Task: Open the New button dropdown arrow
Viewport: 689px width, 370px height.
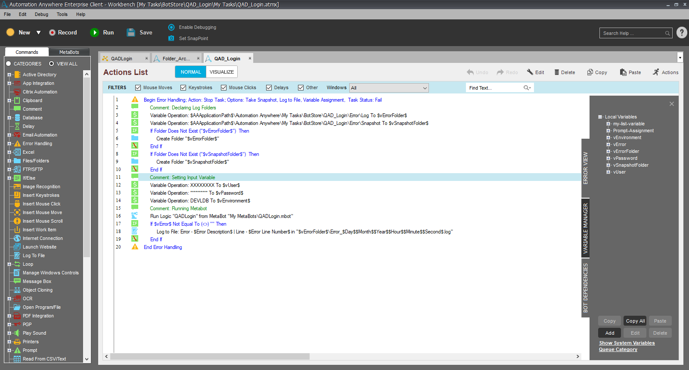Action: click(38, 33)
